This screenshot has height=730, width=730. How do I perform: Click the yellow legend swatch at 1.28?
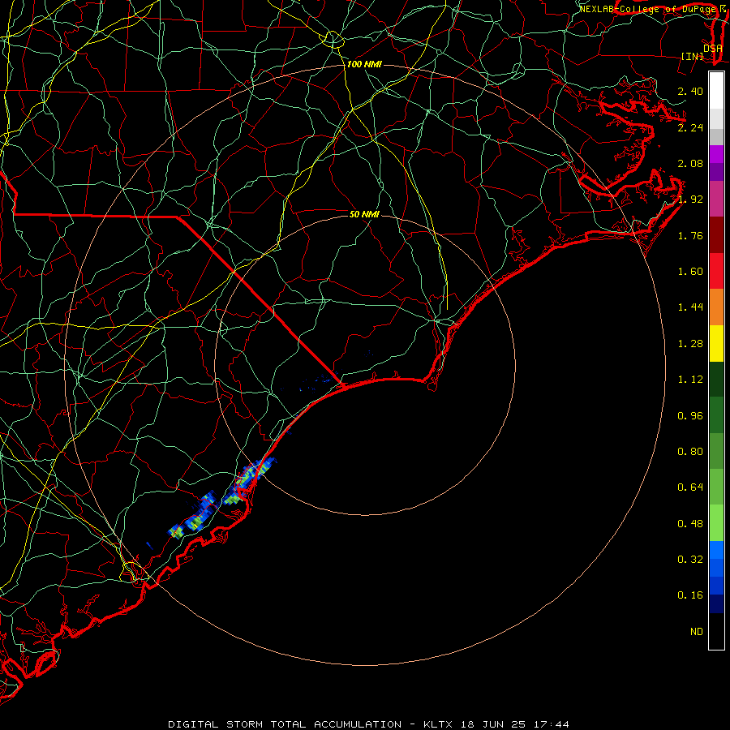click(x=716, y=343)
